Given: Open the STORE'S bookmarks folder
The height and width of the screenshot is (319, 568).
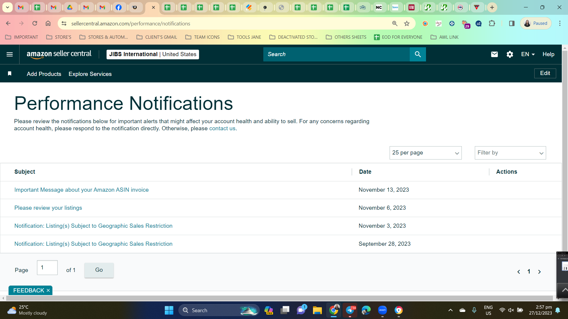Looking at the screenshot, I should 59,37.
